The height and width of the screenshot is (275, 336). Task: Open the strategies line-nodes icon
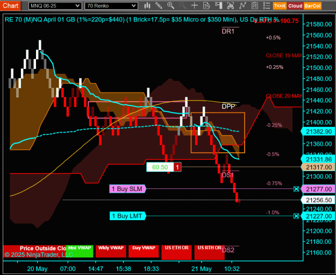tap(242, 6)
